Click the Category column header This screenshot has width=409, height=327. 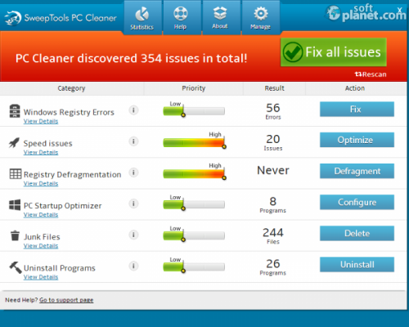71,88
